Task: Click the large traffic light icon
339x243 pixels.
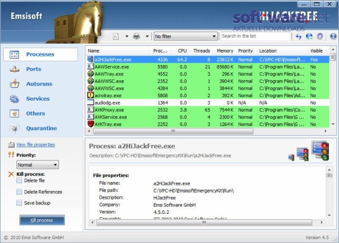Action: click(x=320, y=151)
